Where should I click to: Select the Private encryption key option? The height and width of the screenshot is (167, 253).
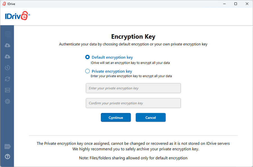(87, 71)
